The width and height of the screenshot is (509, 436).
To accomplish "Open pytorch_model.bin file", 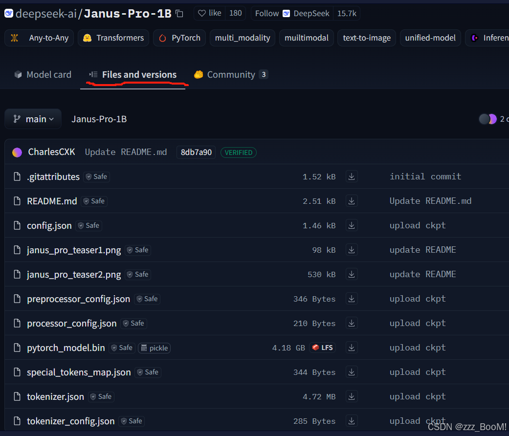I will pos(66,348).
